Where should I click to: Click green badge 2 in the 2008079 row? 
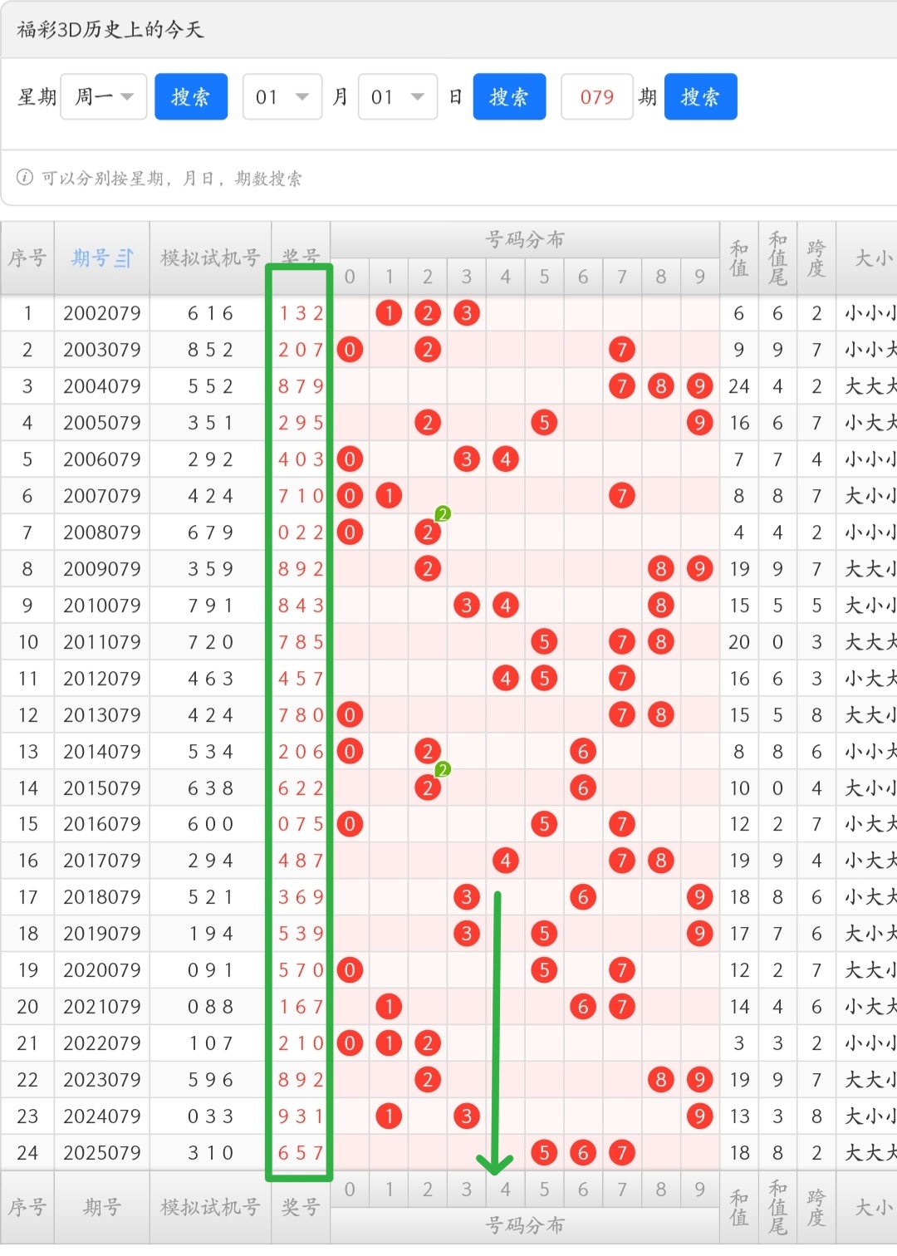click(443, 514)
